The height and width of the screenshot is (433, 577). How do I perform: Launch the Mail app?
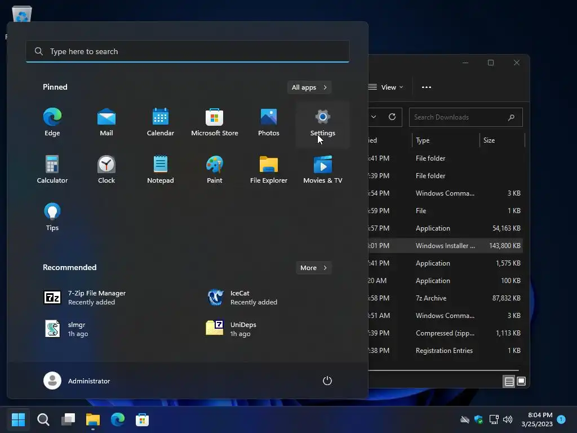(106, 122)
